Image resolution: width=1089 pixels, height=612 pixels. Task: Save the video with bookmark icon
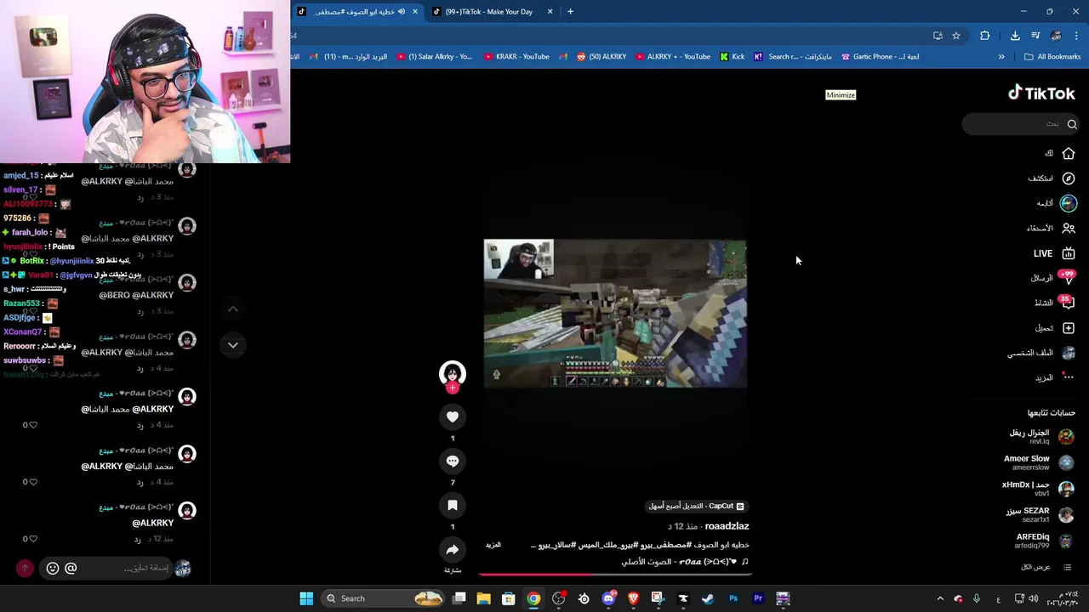[453, 505]
